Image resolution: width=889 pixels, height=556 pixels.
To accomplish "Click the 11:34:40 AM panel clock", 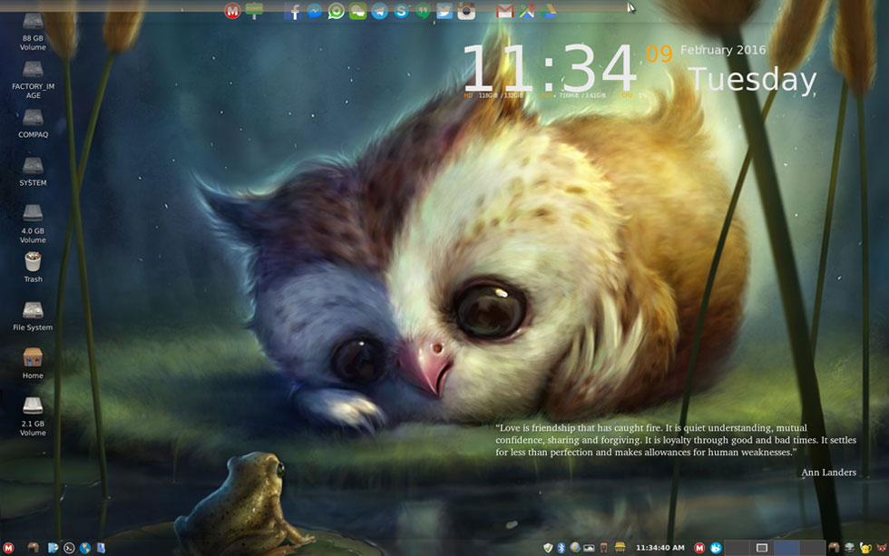I will (x=660, y=548).
